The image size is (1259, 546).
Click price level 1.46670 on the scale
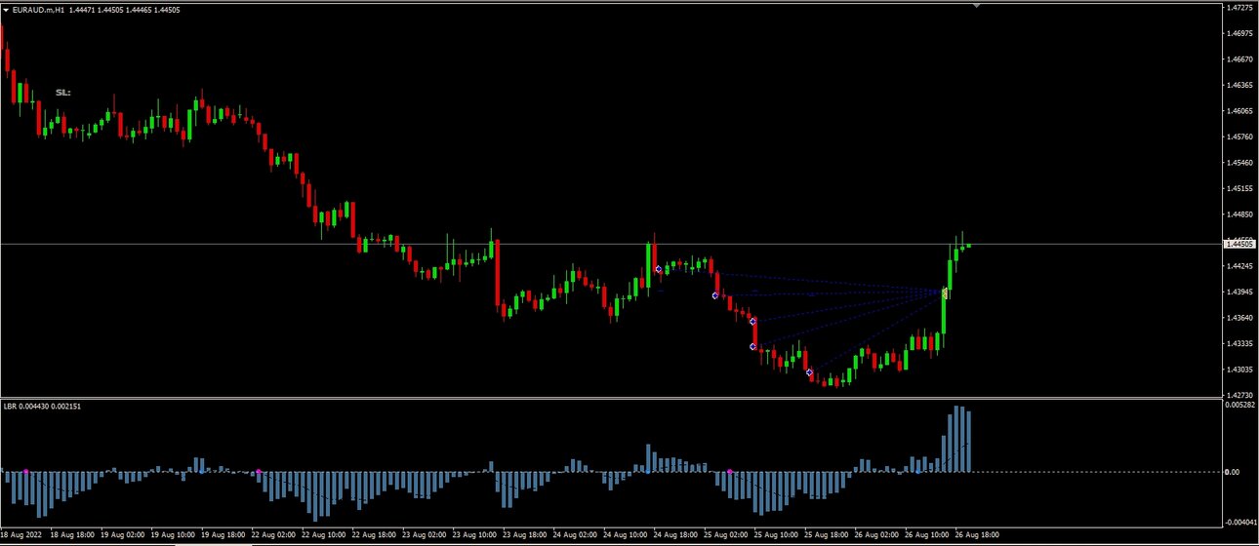click(1240, 59)
